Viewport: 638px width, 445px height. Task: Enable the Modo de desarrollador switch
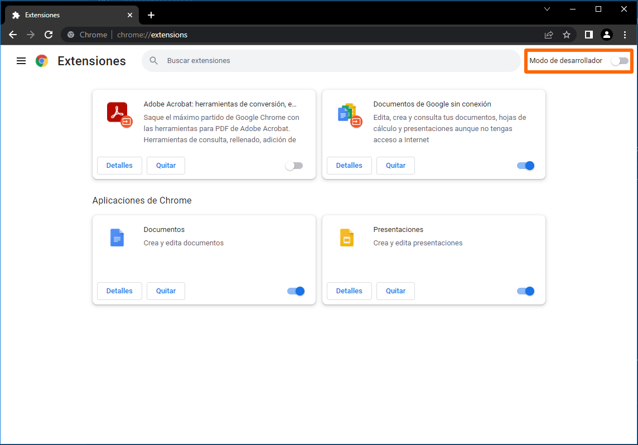point(620,61)
